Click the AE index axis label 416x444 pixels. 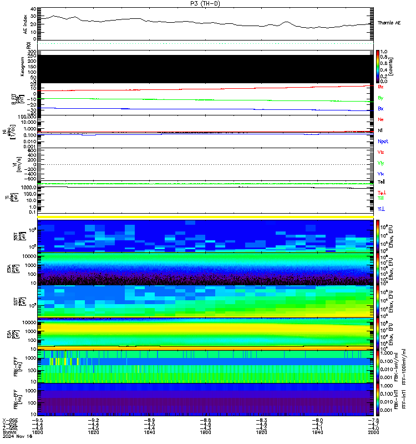pyautogui.click(x=25, y=24)
